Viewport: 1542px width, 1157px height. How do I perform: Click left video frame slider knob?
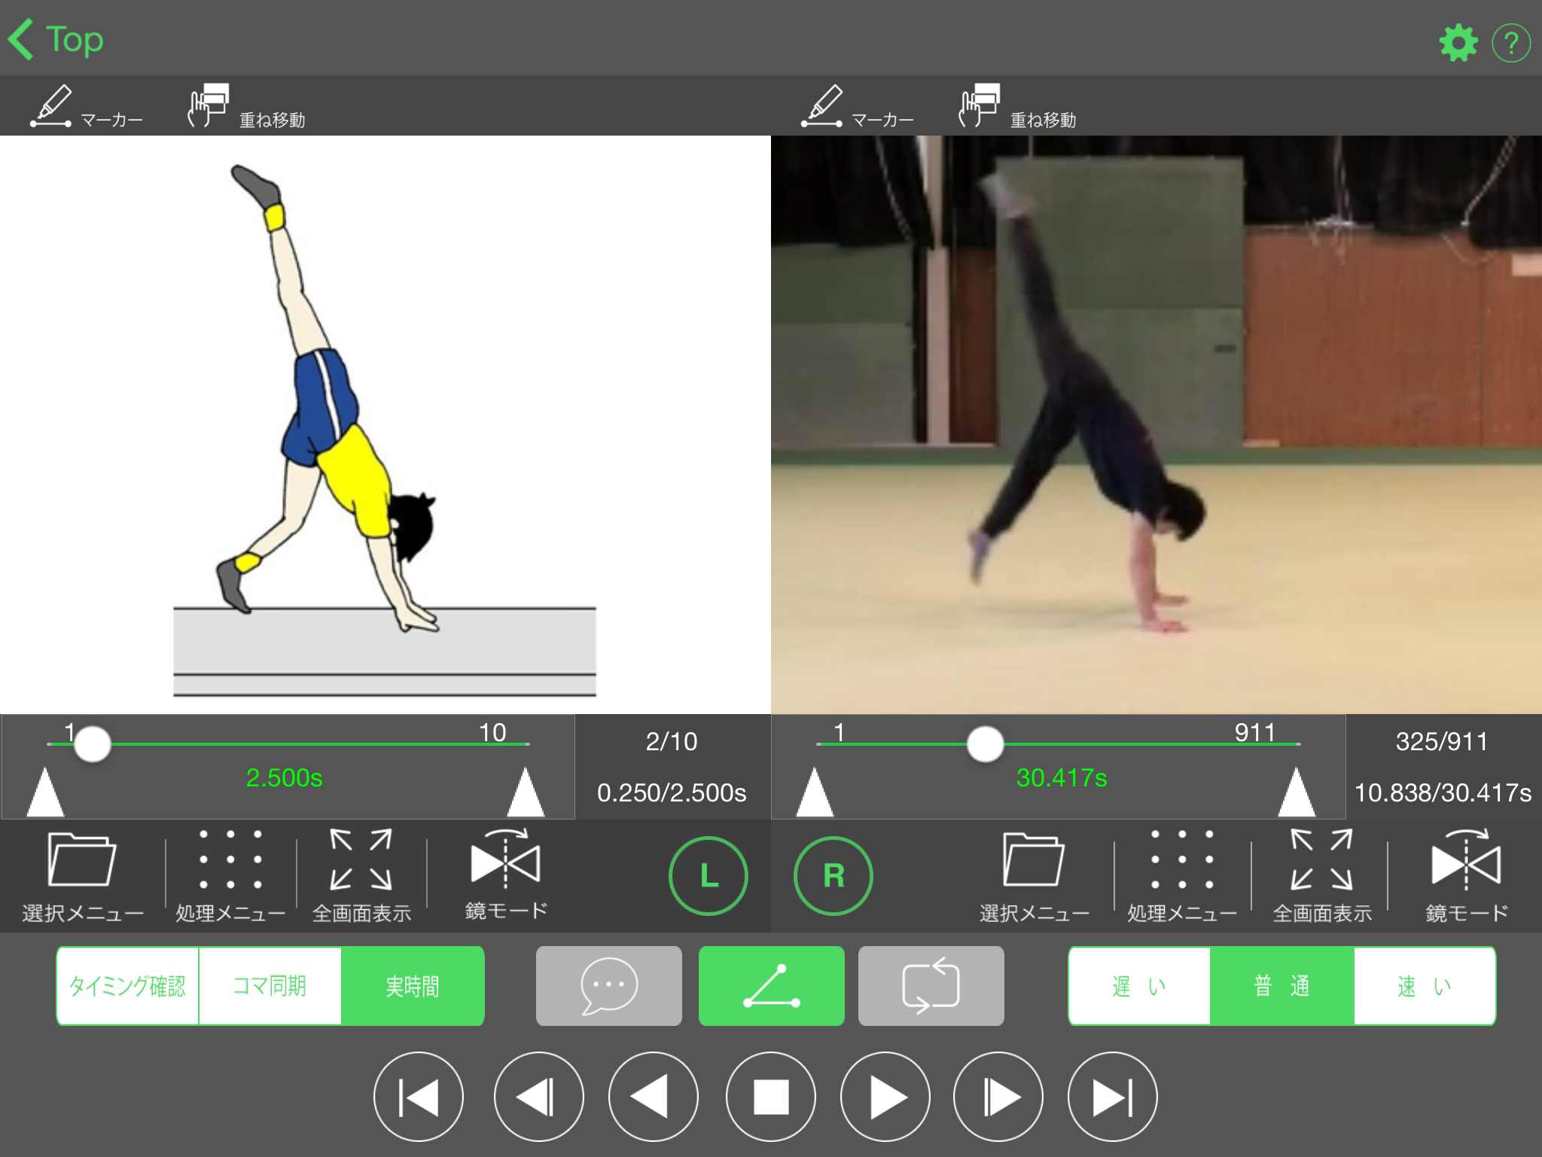click(x=93, y=744)
